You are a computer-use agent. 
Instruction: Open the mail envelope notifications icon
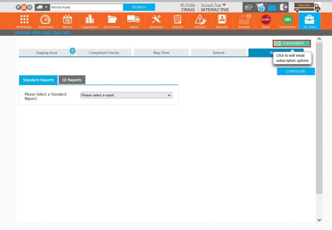pyautogui.click(x=272, y=7)
